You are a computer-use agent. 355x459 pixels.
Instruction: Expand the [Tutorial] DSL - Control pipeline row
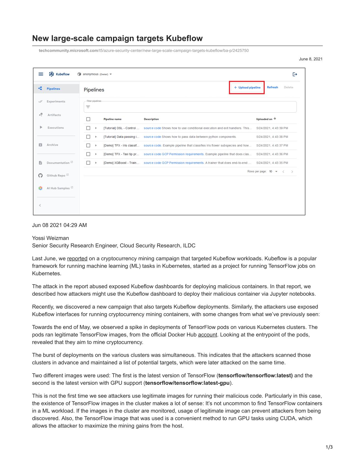click(96, 128)
